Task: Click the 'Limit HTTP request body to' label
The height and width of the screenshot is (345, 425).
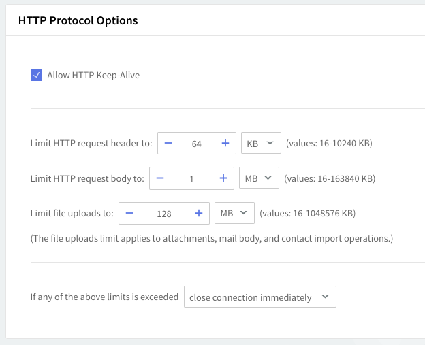Action: pyautogui.click(x=87, y=179)
